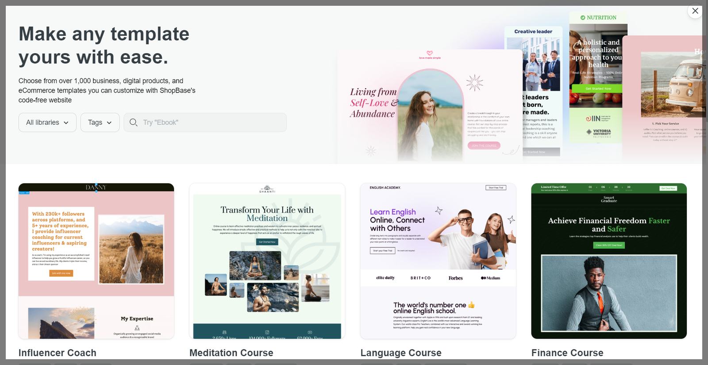Click the magnifier icon in the search bar
Screen dimensions: 708x365
133,123
